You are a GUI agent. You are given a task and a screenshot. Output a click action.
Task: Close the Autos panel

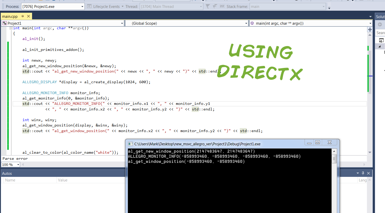pos(368,173)
